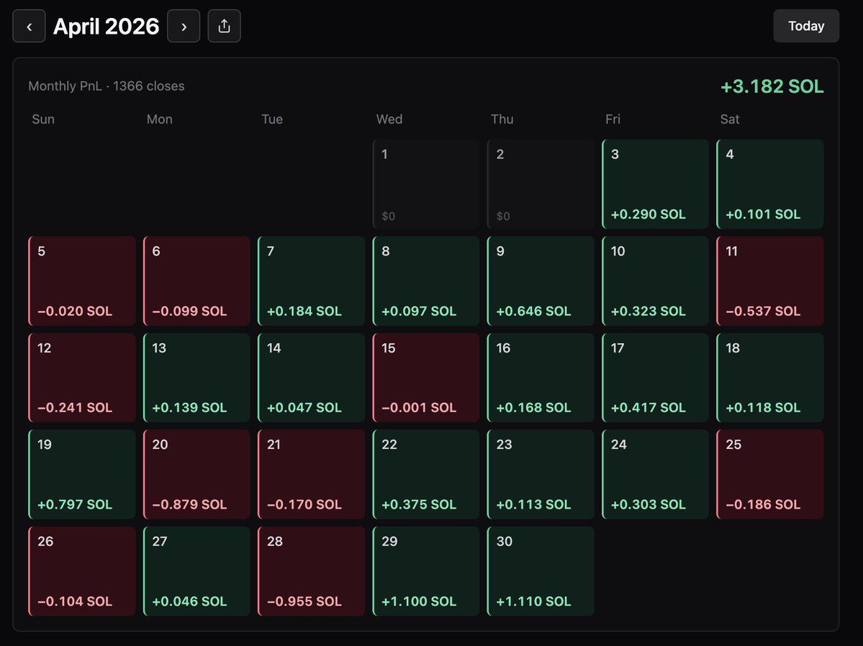The image size is (863, 646).
Task: Select day 6 with −0.099 SOL
Action: tap(196, 281)
